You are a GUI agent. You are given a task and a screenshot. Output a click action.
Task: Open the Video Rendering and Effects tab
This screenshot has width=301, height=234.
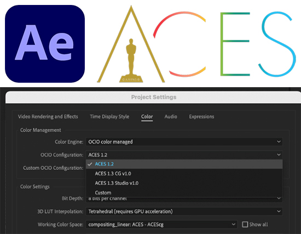(x=48, y=117)
